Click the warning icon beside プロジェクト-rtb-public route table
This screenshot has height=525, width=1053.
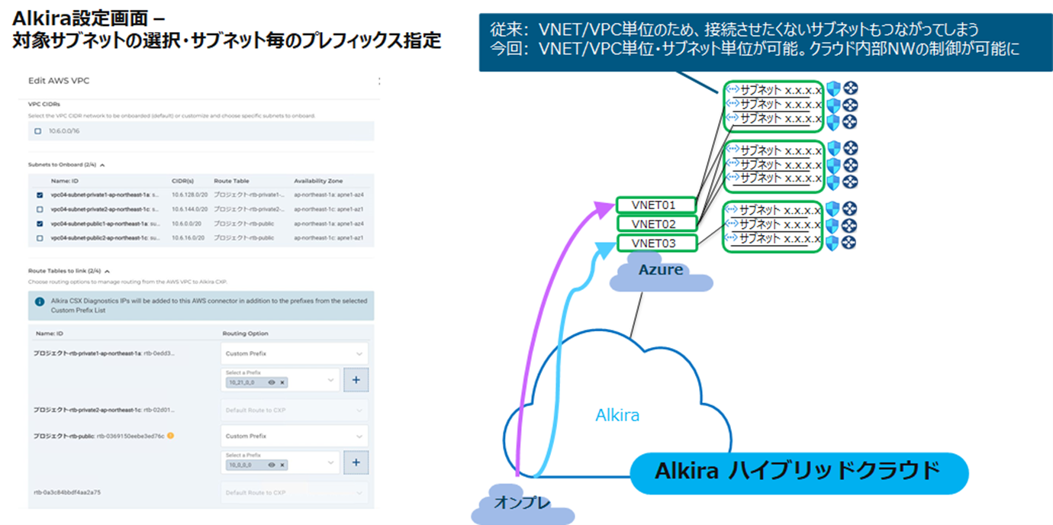[x=171, y=435]
